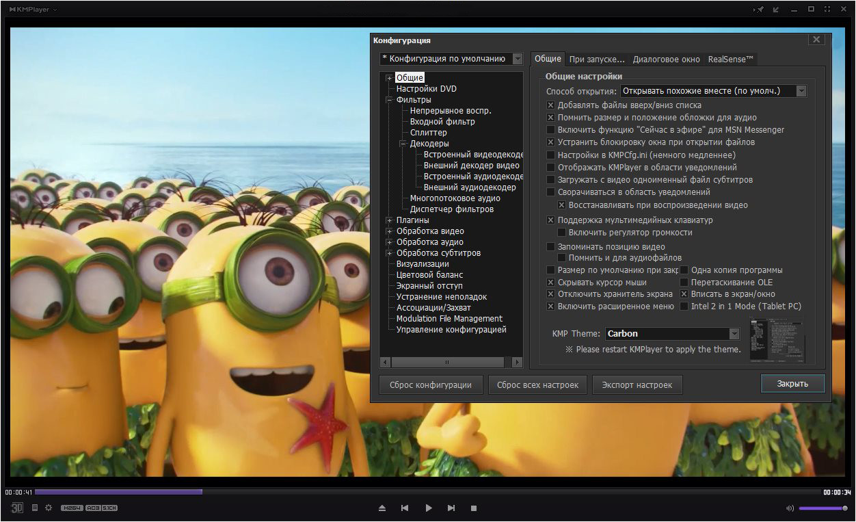Open the playlist icon next to 3D
The height and width of the screenshot is (522, 856).
pos(35,508)
